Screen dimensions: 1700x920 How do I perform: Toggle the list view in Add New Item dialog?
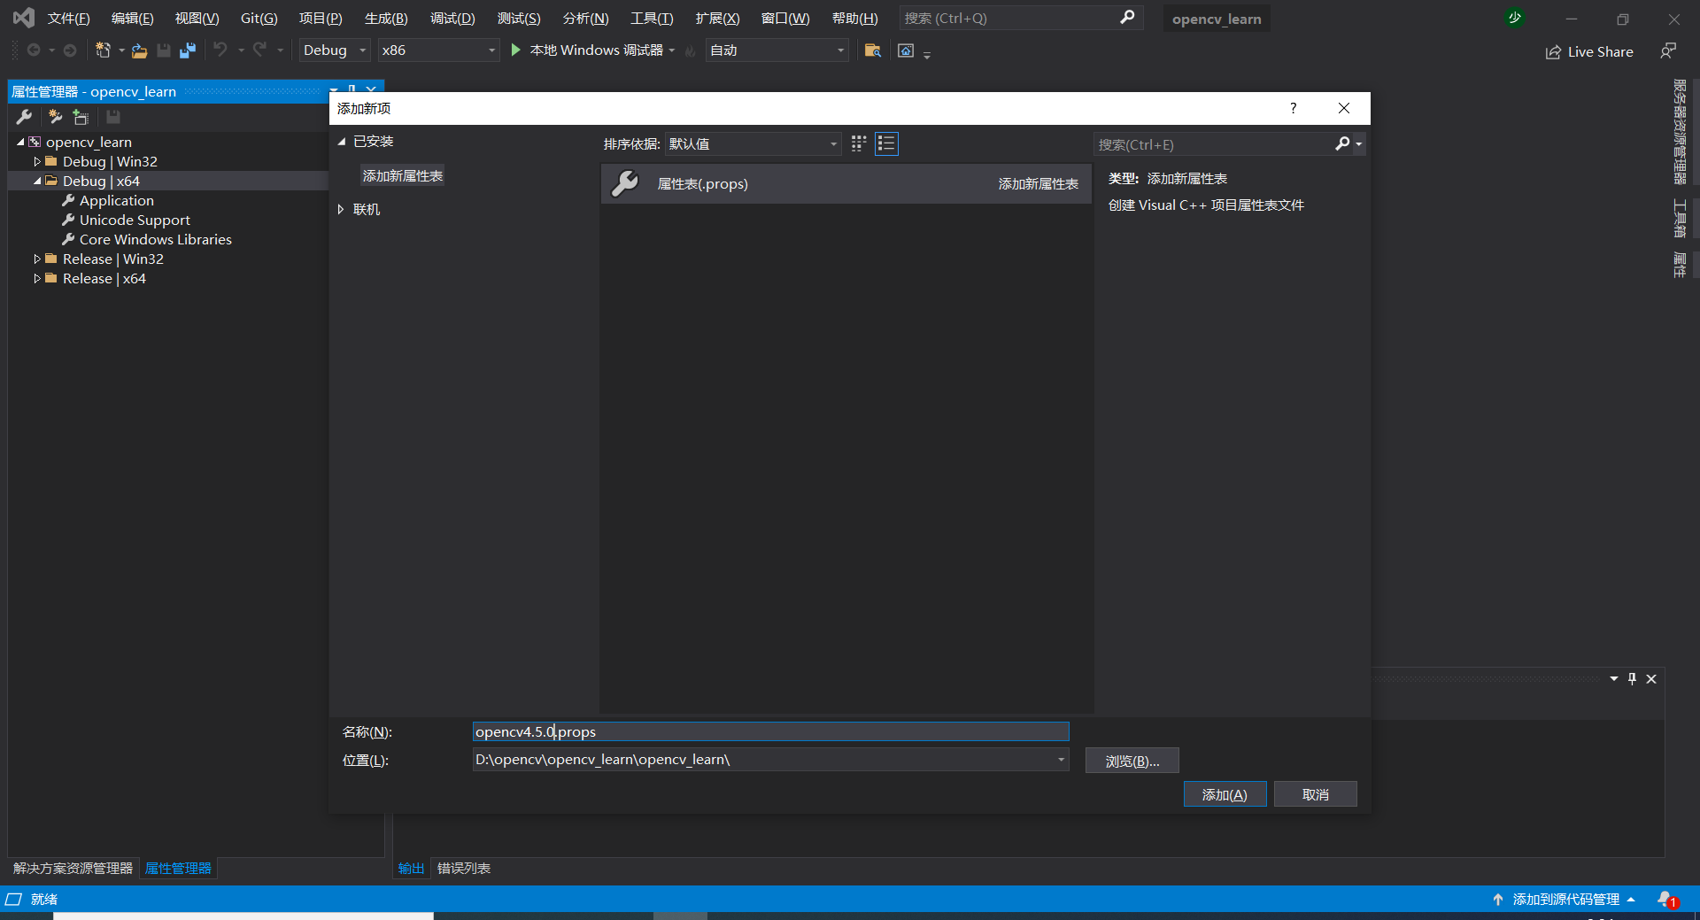[885, 143]
